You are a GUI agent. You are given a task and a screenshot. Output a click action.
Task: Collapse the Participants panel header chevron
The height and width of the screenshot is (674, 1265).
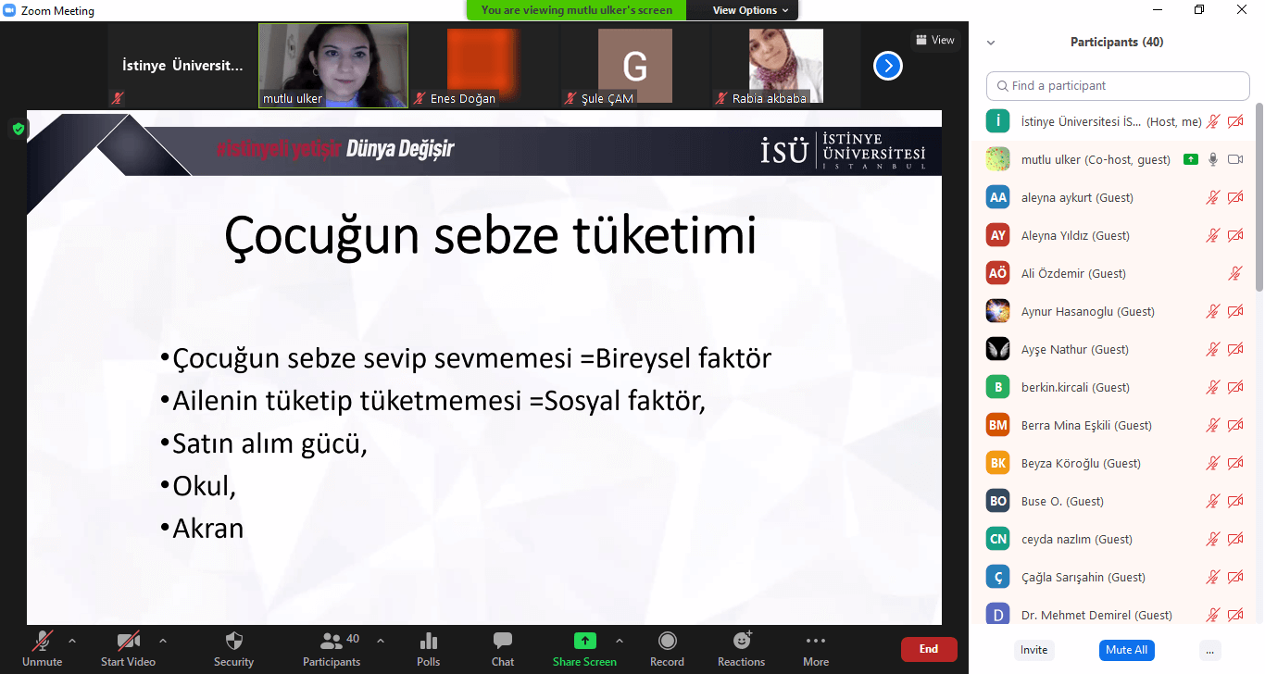991,43
